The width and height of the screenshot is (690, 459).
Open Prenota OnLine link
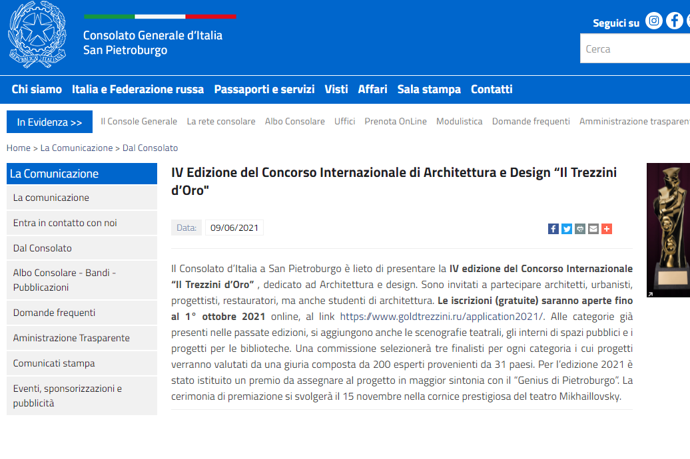(x=396, y=121)
